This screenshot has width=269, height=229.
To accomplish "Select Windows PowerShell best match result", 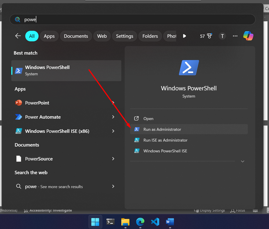I will tap(66, 71).
